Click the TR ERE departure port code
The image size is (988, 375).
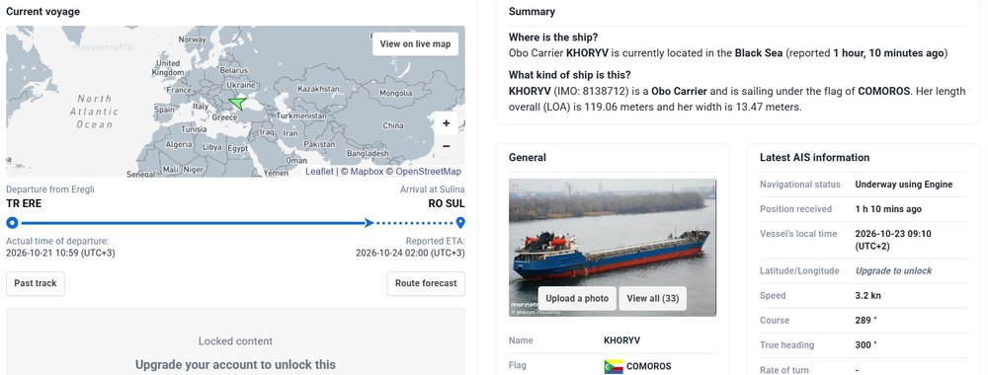coord(24,203)
